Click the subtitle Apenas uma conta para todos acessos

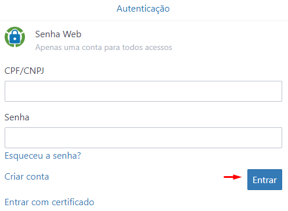tap(103, 48)
